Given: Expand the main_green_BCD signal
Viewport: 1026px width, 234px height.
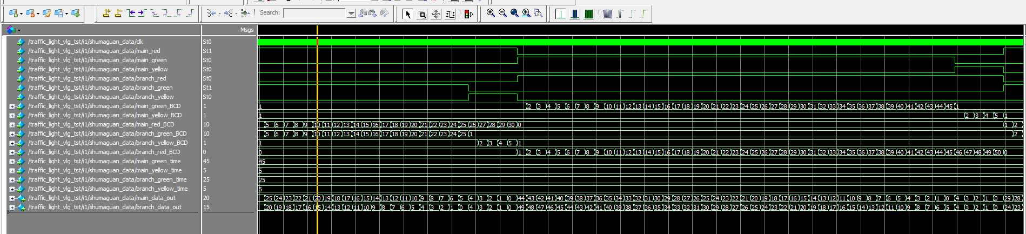Looking at the screenshot, I should click(x=12, y=106).
